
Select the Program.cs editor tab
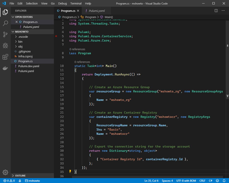[68, 11]
